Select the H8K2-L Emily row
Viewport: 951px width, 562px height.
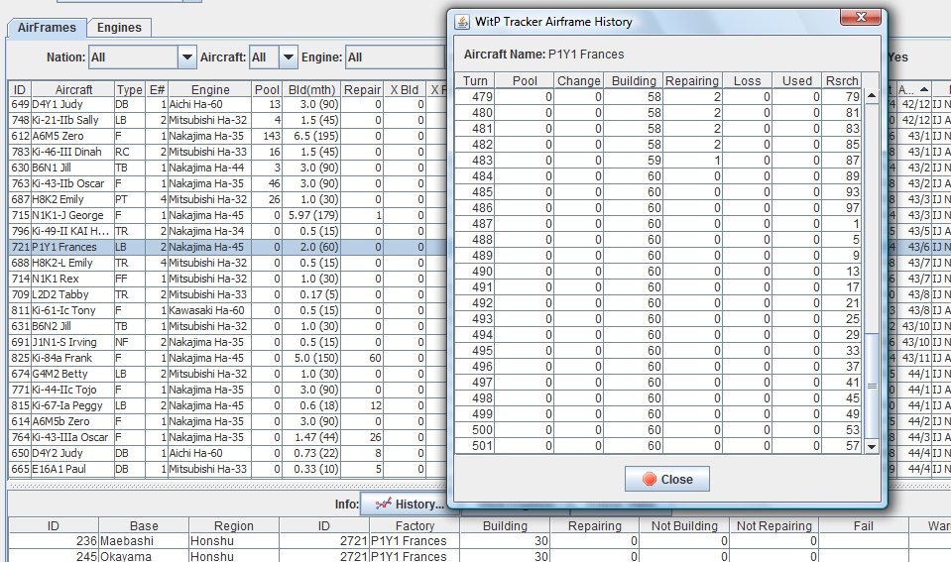[x=227, y=263]
